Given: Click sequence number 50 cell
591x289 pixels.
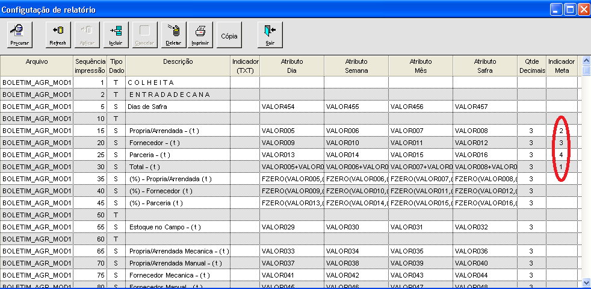Looking at the screenshot, I should click(x=90, y=215).
